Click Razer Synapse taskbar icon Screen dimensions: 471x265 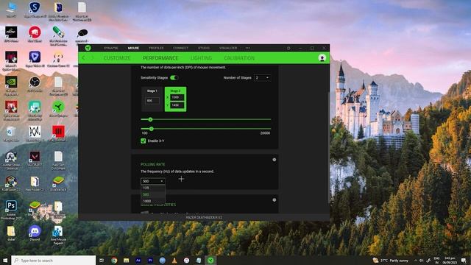coord(210,260)
